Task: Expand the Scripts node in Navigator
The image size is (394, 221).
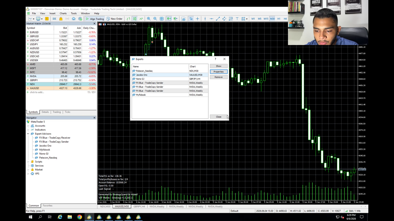Action: point(28,162)
